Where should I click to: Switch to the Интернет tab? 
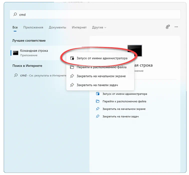coord(79,27)
